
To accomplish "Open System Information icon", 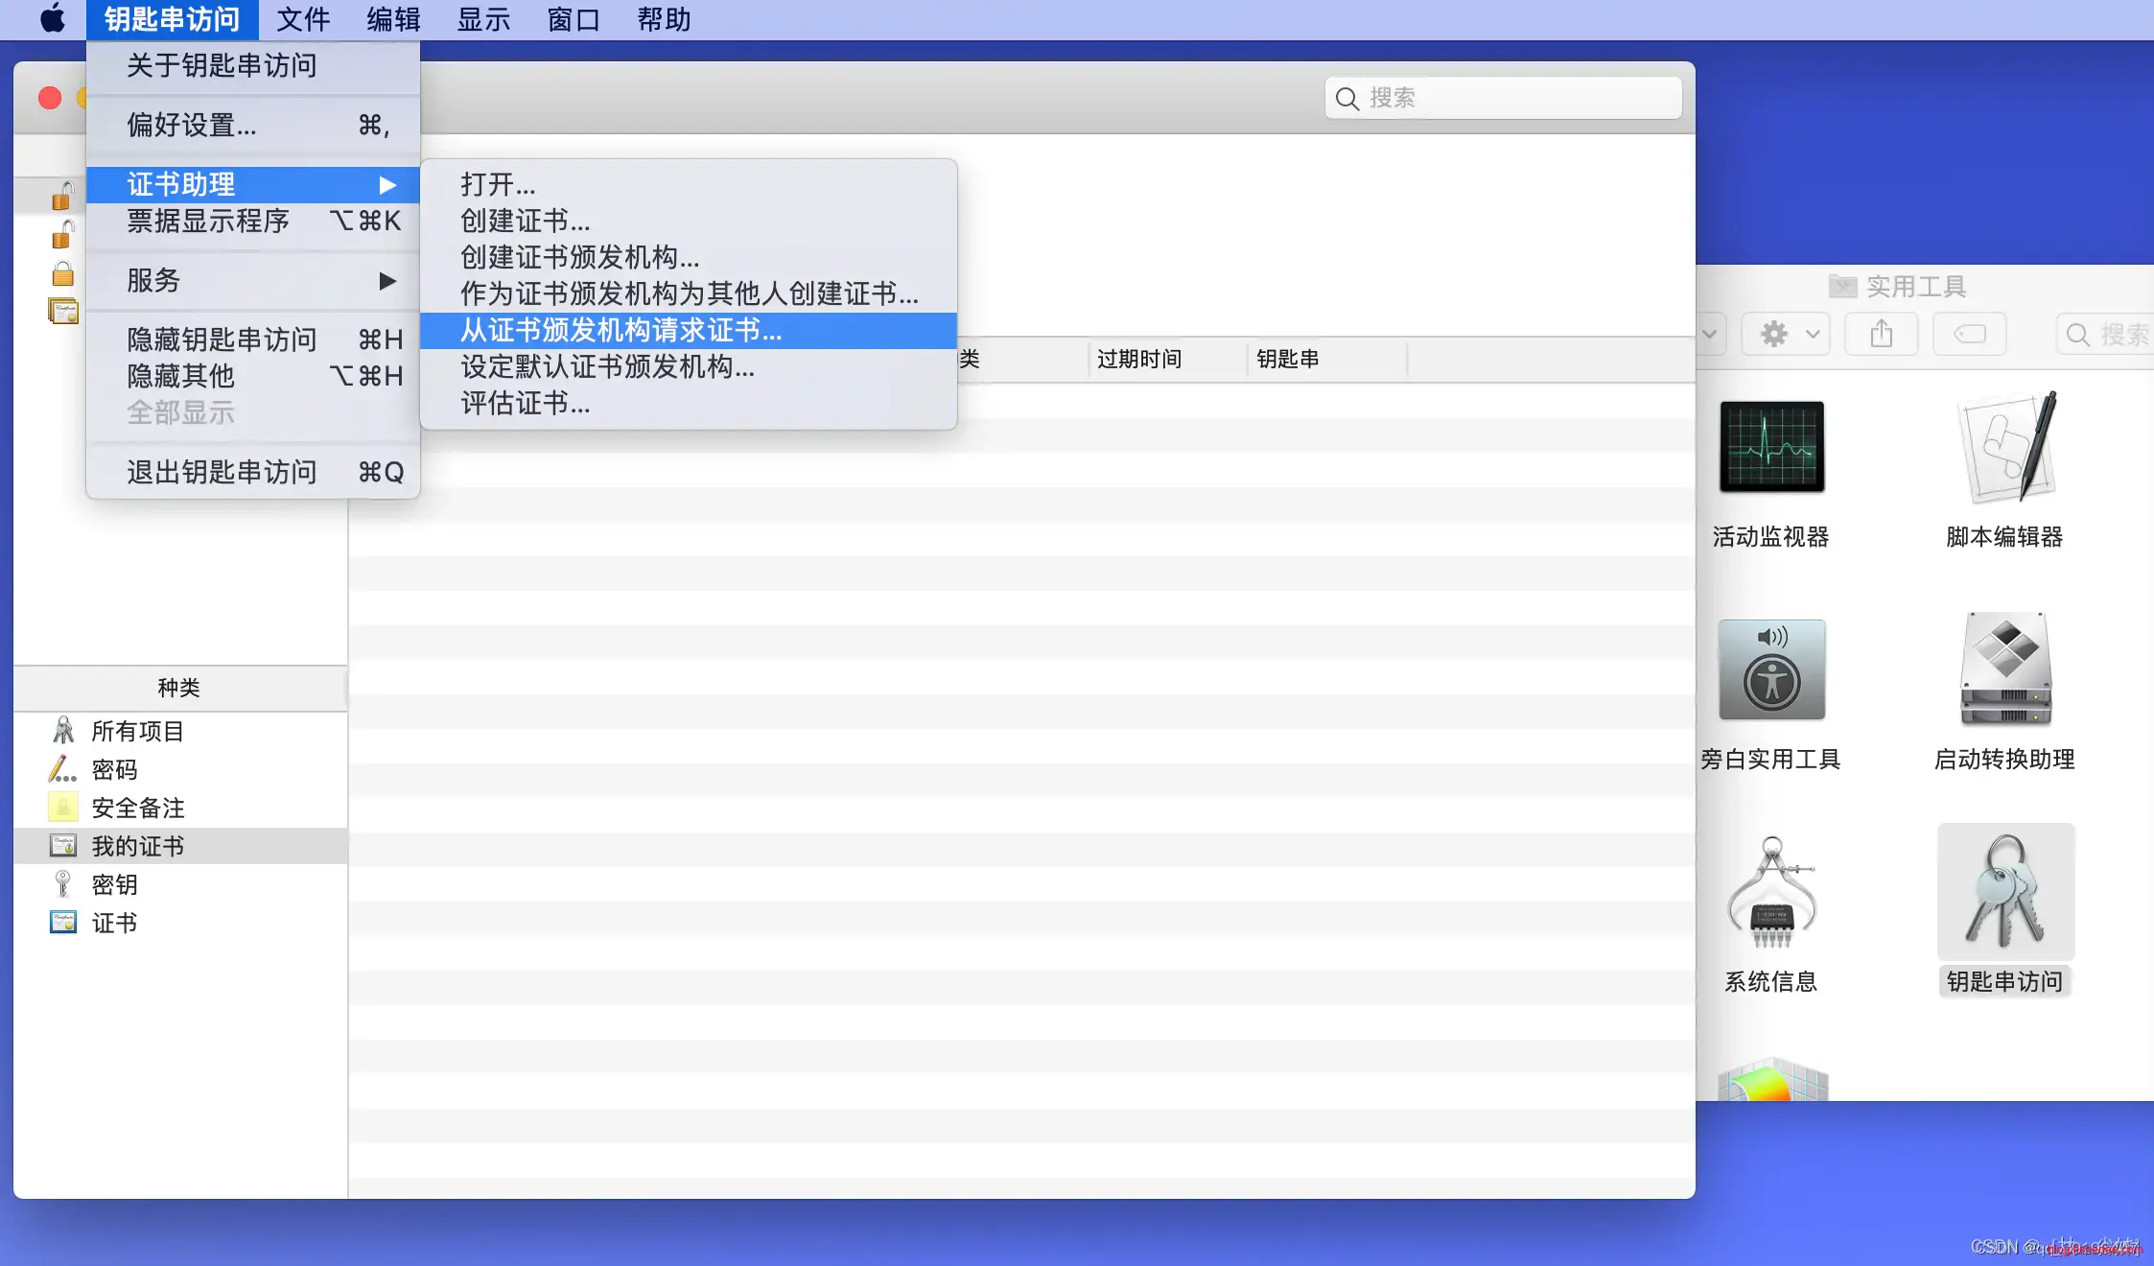I will pos(1771,892).
